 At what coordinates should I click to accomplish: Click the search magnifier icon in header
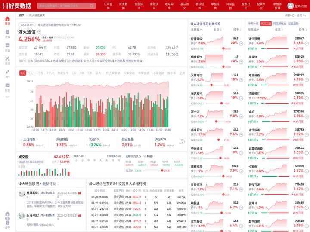tap(92, 6)
